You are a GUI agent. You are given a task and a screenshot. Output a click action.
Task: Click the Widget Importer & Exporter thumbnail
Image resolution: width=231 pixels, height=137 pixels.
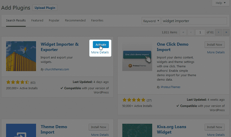21,56
